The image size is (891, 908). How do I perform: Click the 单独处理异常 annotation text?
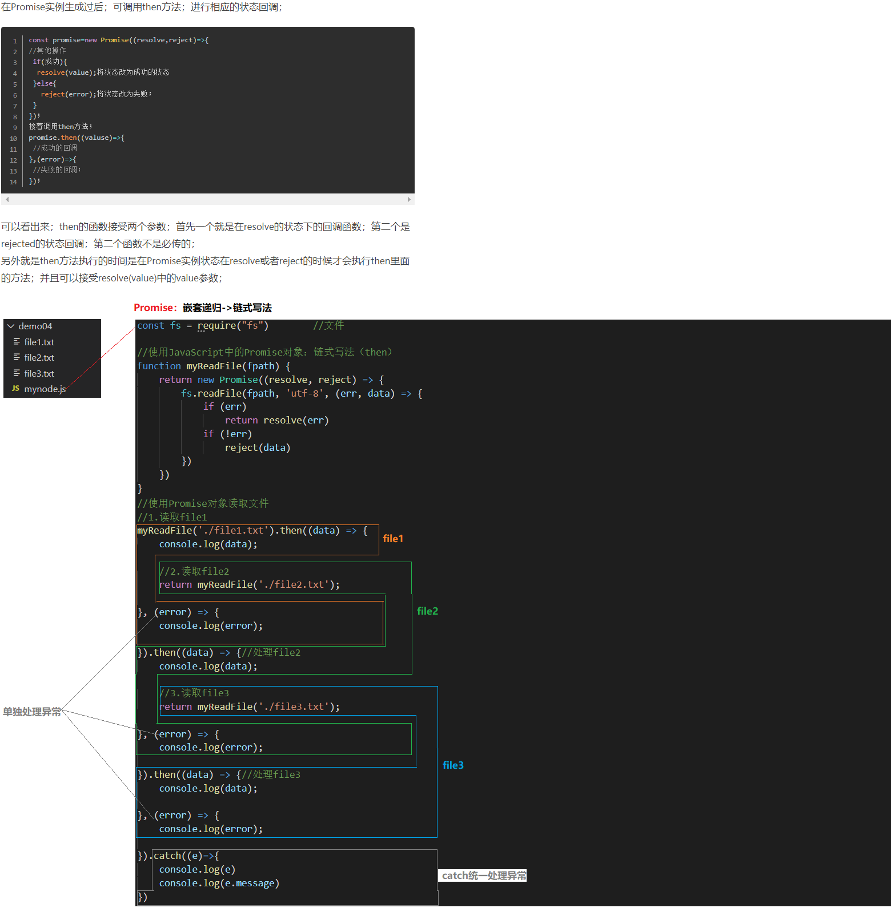tap(32, 712)
